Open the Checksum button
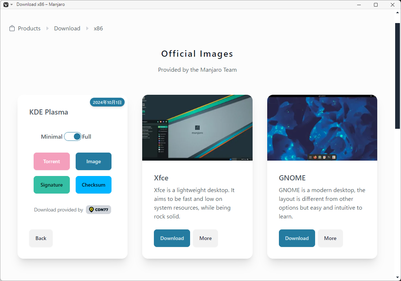 click(x=94, y=185)
